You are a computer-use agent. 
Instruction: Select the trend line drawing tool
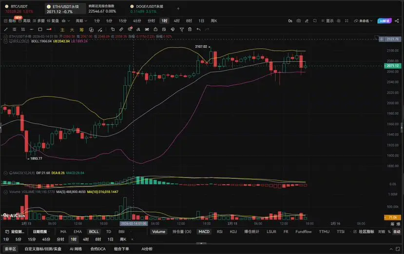(x=6, y=30)
